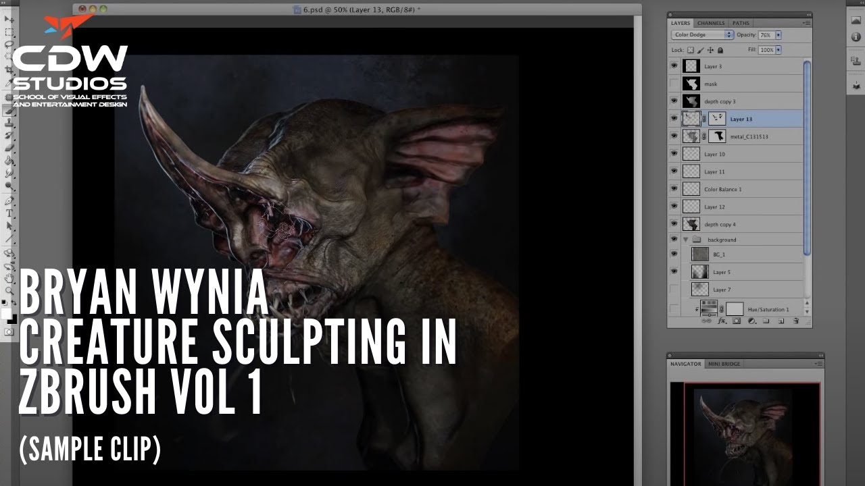Select the Path Selection tool
The image size is (865, 486).
tap(9, 226)
